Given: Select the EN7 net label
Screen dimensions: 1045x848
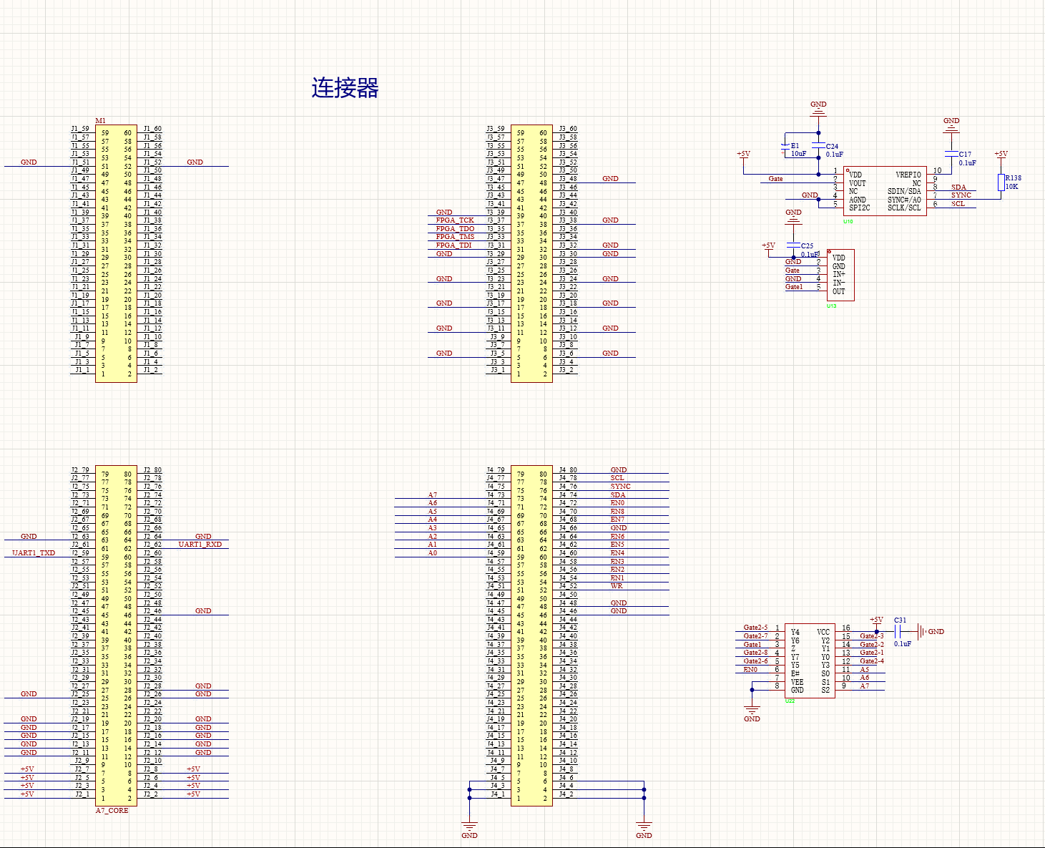Looking at the screenshot, I should (617, 520).
